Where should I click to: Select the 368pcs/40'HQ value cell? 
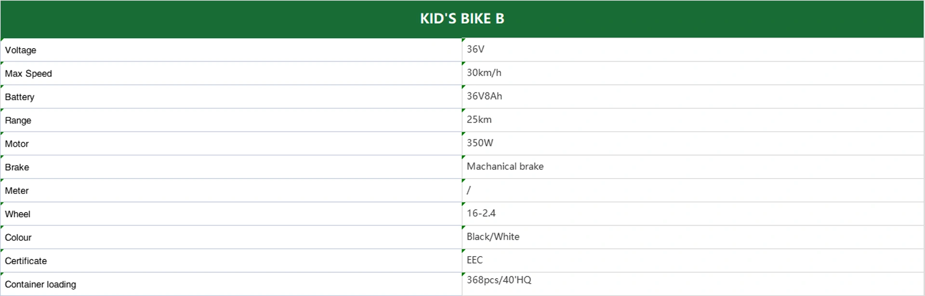[x=693, y=284]
